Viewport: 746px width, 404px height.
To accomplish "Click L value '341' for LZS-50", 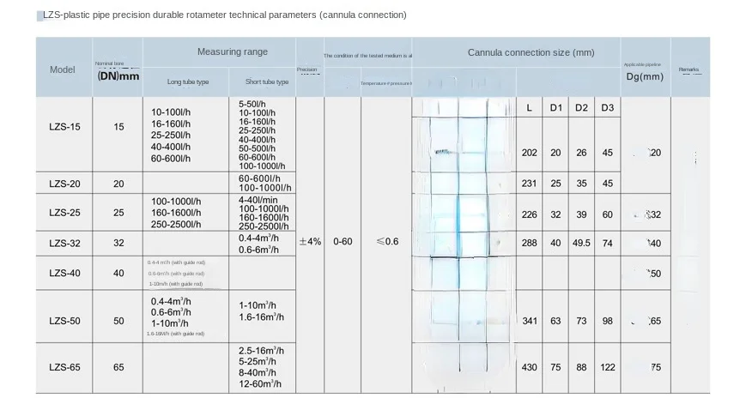I will [530, 322].
